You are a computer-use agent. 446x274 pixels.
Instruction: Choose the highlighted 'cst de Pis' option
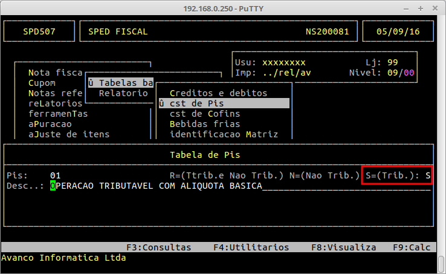click(x=223, y=103)
